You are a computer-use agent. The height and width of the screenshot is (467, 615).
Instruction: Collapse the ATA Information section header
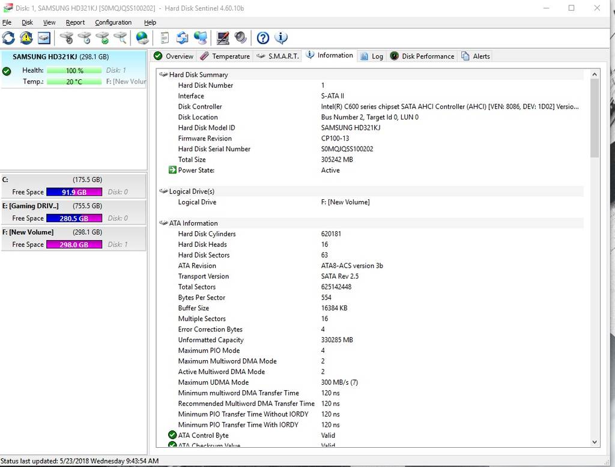(x=371, y=223)
